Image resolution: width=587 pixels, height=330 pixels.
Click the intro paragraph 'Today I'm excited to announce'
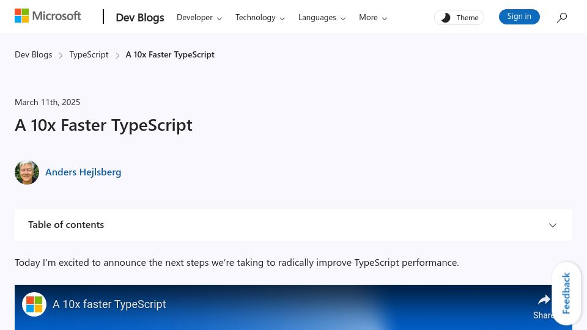pos(237,263)
